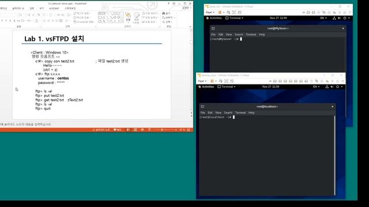The height and width of the screenshot is (207, 369).
Task: Open terminal window menu icon in root@localhost titlebar
Action: (x=202, y=106)
